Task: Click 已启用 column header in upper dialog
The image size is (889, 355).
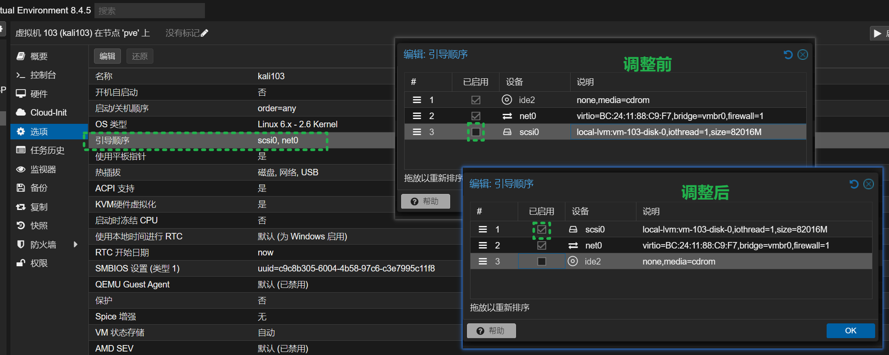Action: [x=476, y=82]
